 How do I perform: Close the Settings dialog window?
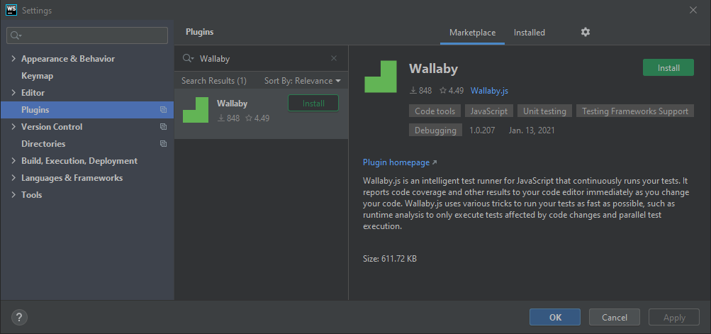[693, 10]
